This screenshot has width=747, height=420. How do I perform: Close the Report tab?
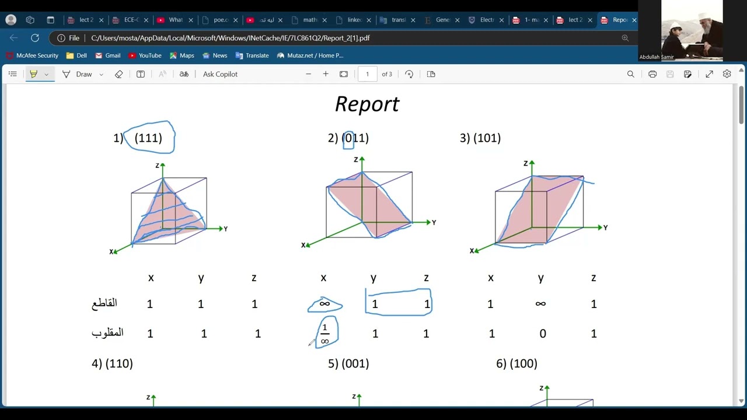coord(634,20)
